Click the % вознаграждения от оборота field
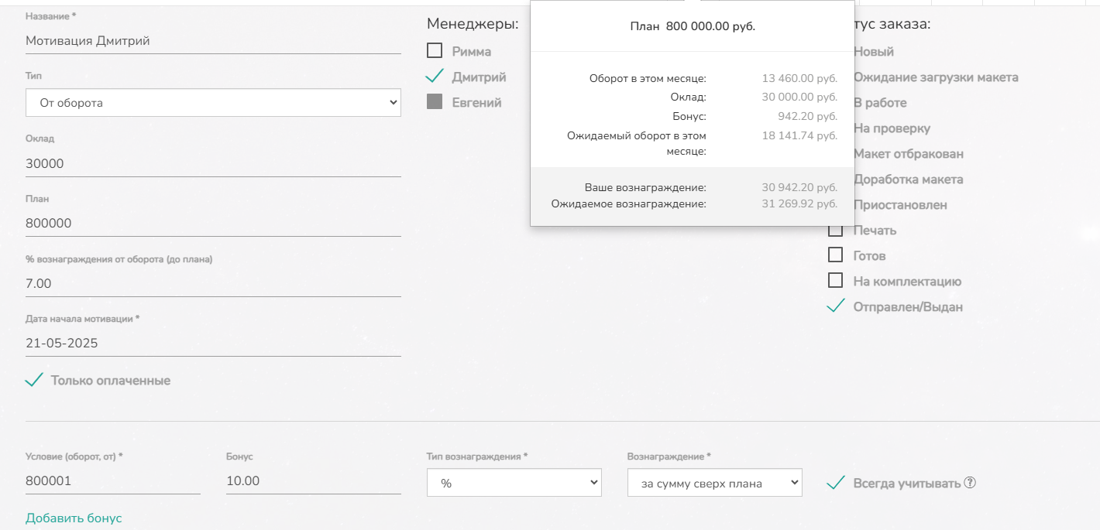Screen dimensions: 1100x530 tap(213, 284)
